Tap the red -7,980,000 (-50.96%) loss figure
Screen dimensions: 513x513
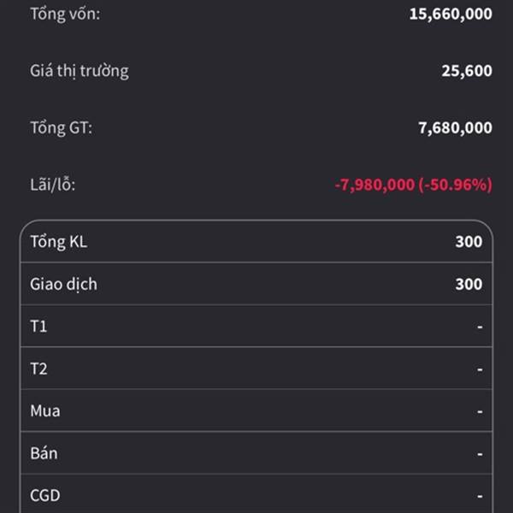click(x=414, y=185)
